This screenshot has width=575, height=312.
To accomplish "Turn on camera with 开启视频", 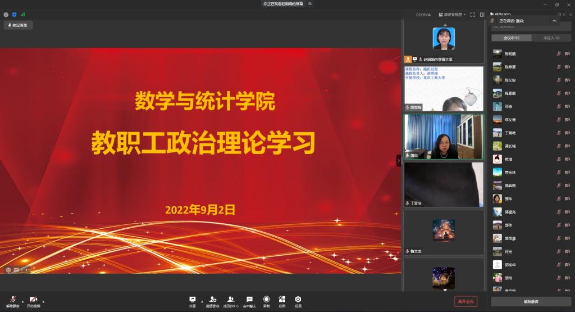I will (34, 301).
